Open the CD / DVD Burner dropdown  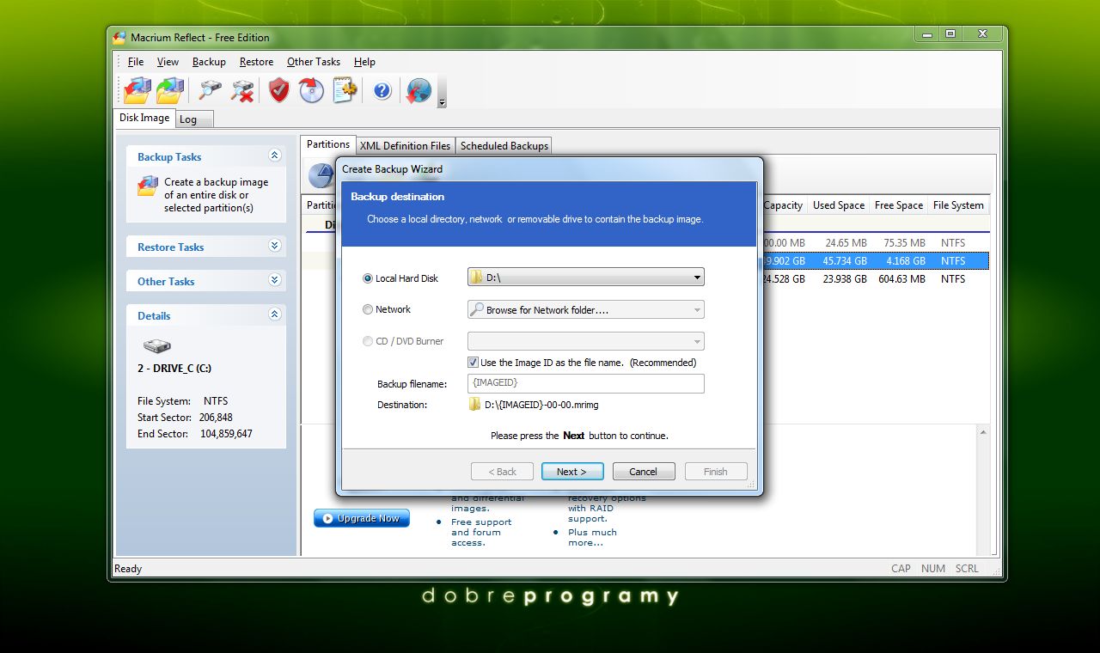pos(697,341)
